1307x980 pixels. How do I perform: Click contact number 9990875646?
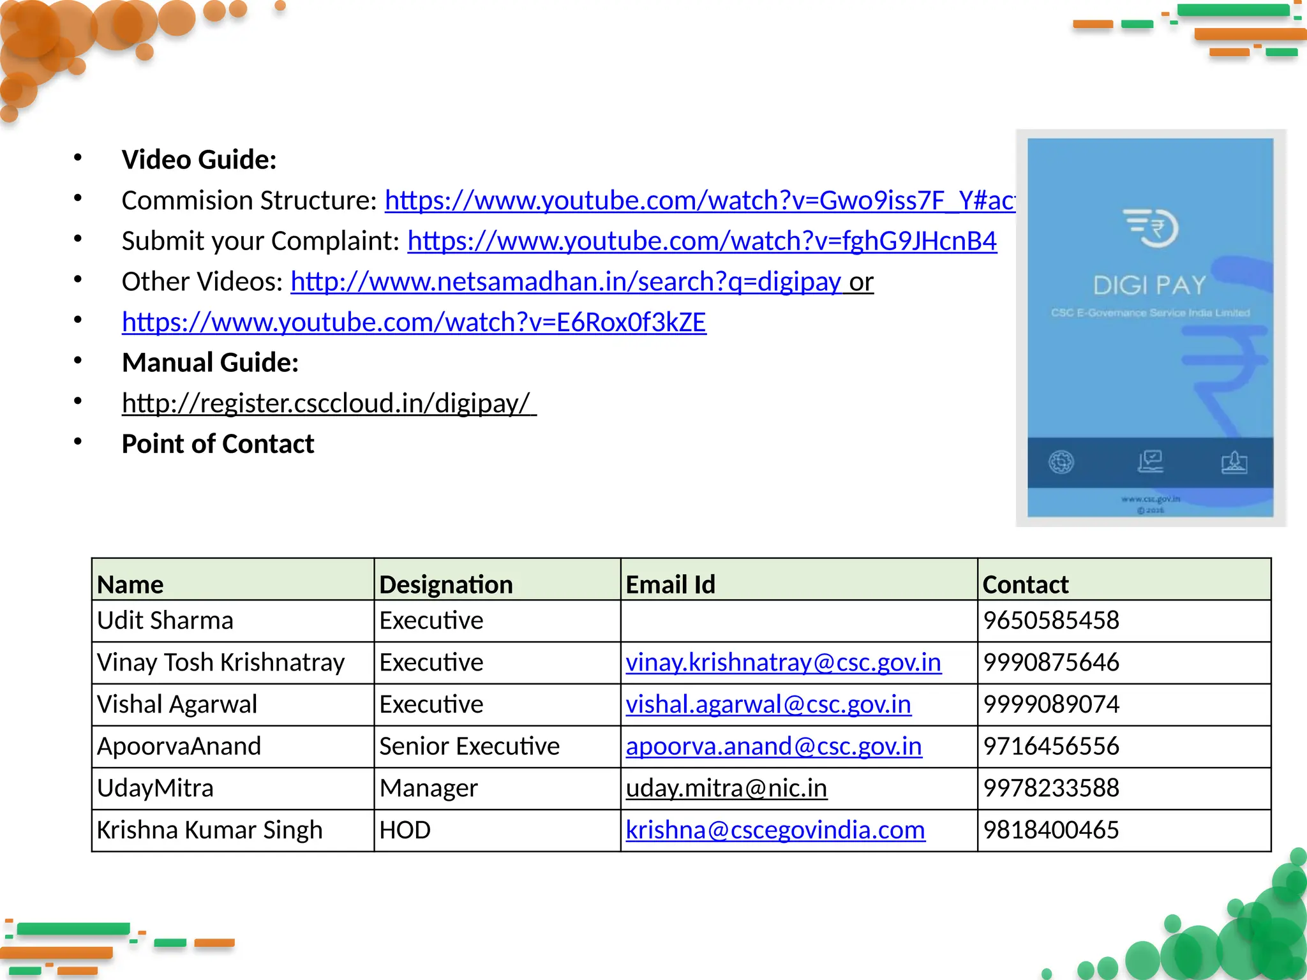1051,662
